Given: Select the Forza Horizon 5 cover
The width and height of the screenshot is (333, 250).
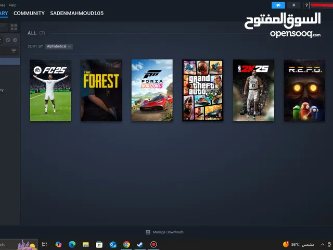Looking at the screenshot, I should (x=152, y=90).
